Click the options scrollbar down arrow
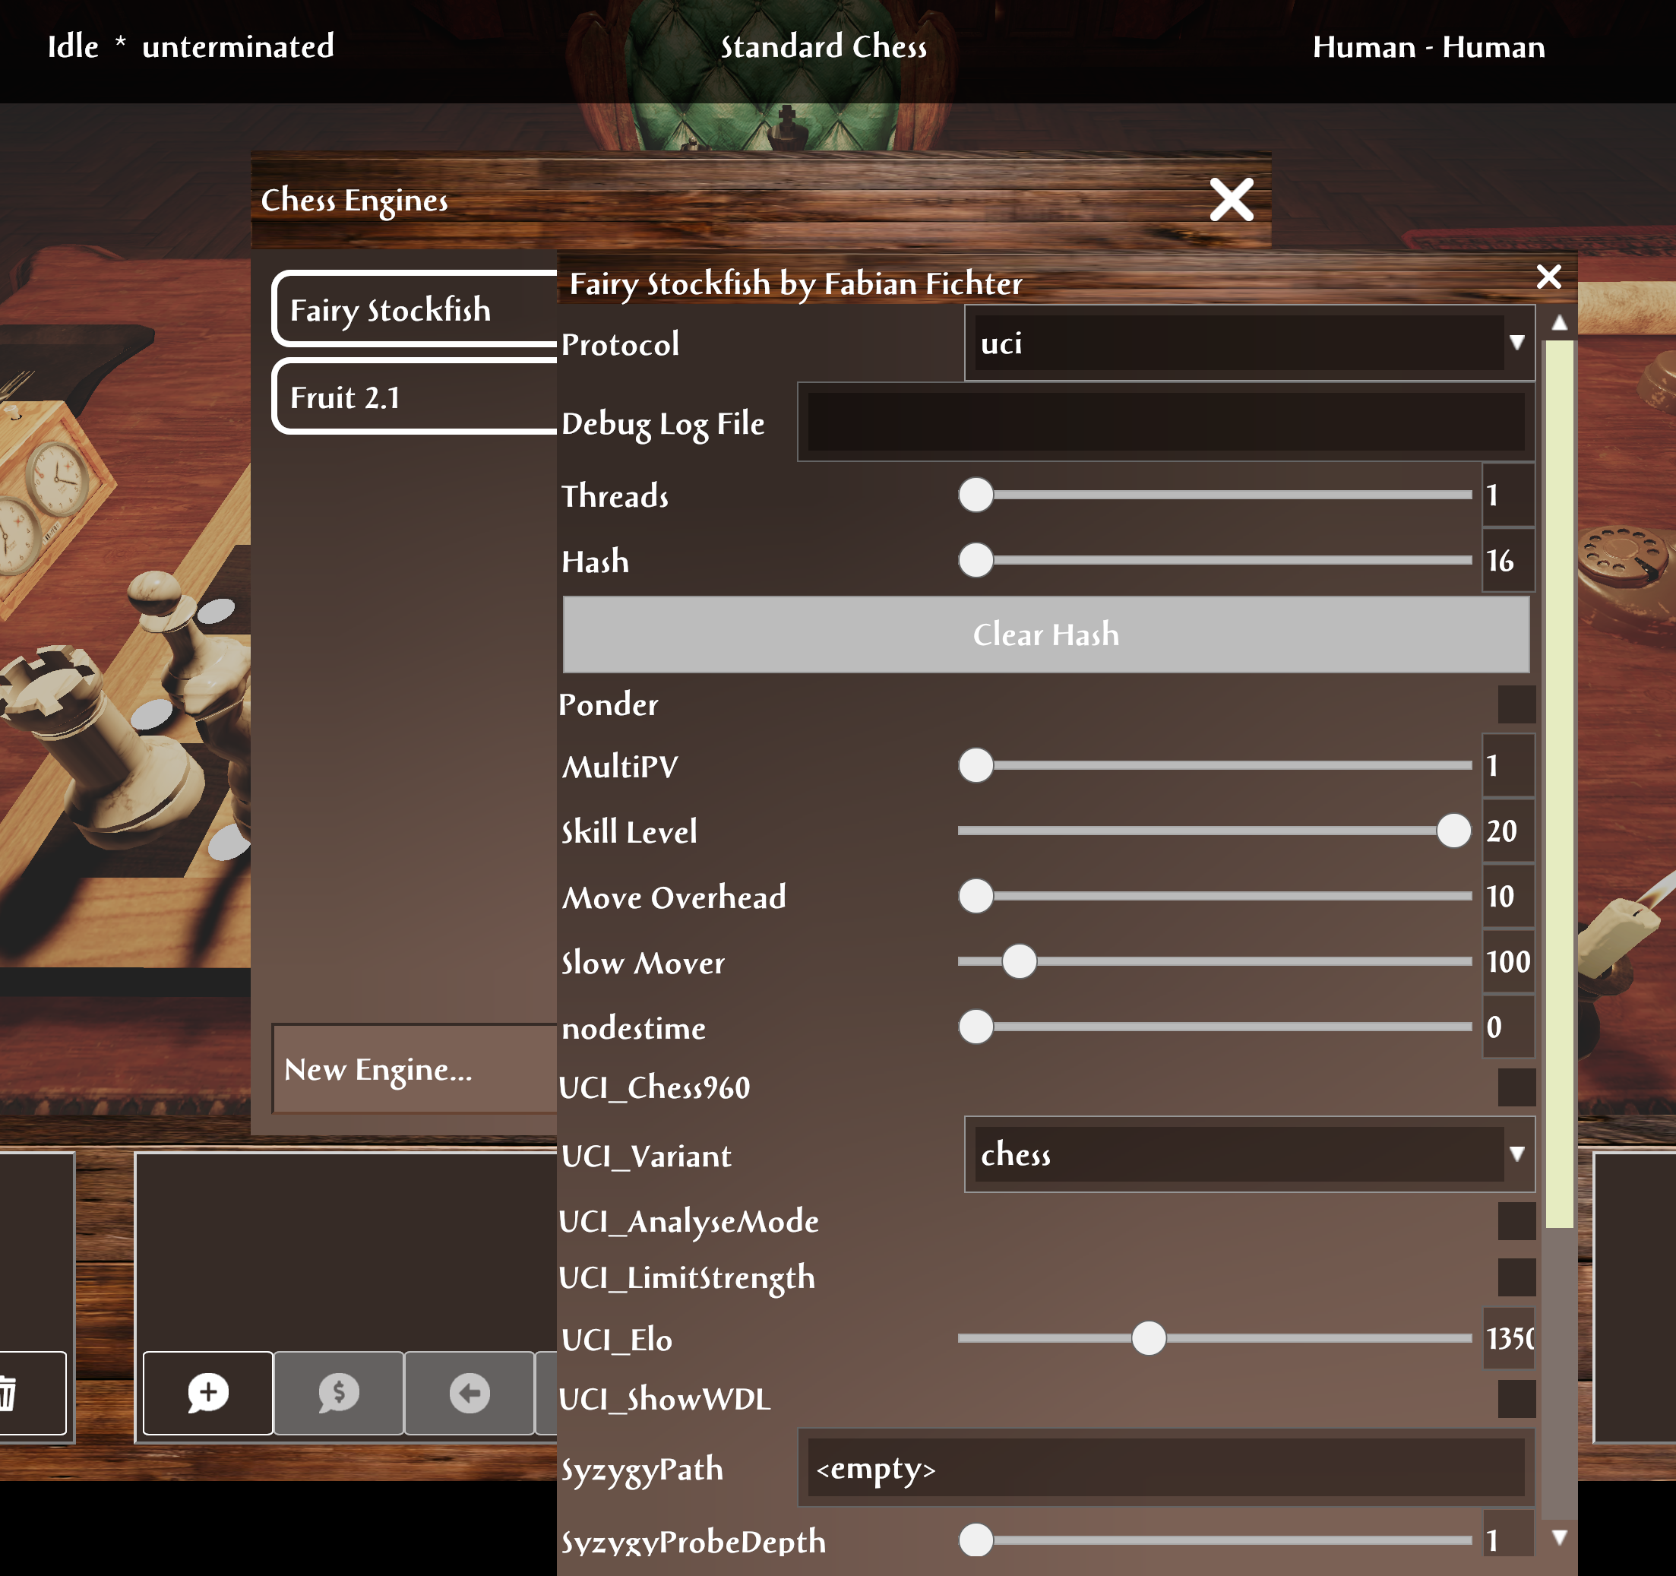1676x1576 pixels. (x=1560, y=1537)
